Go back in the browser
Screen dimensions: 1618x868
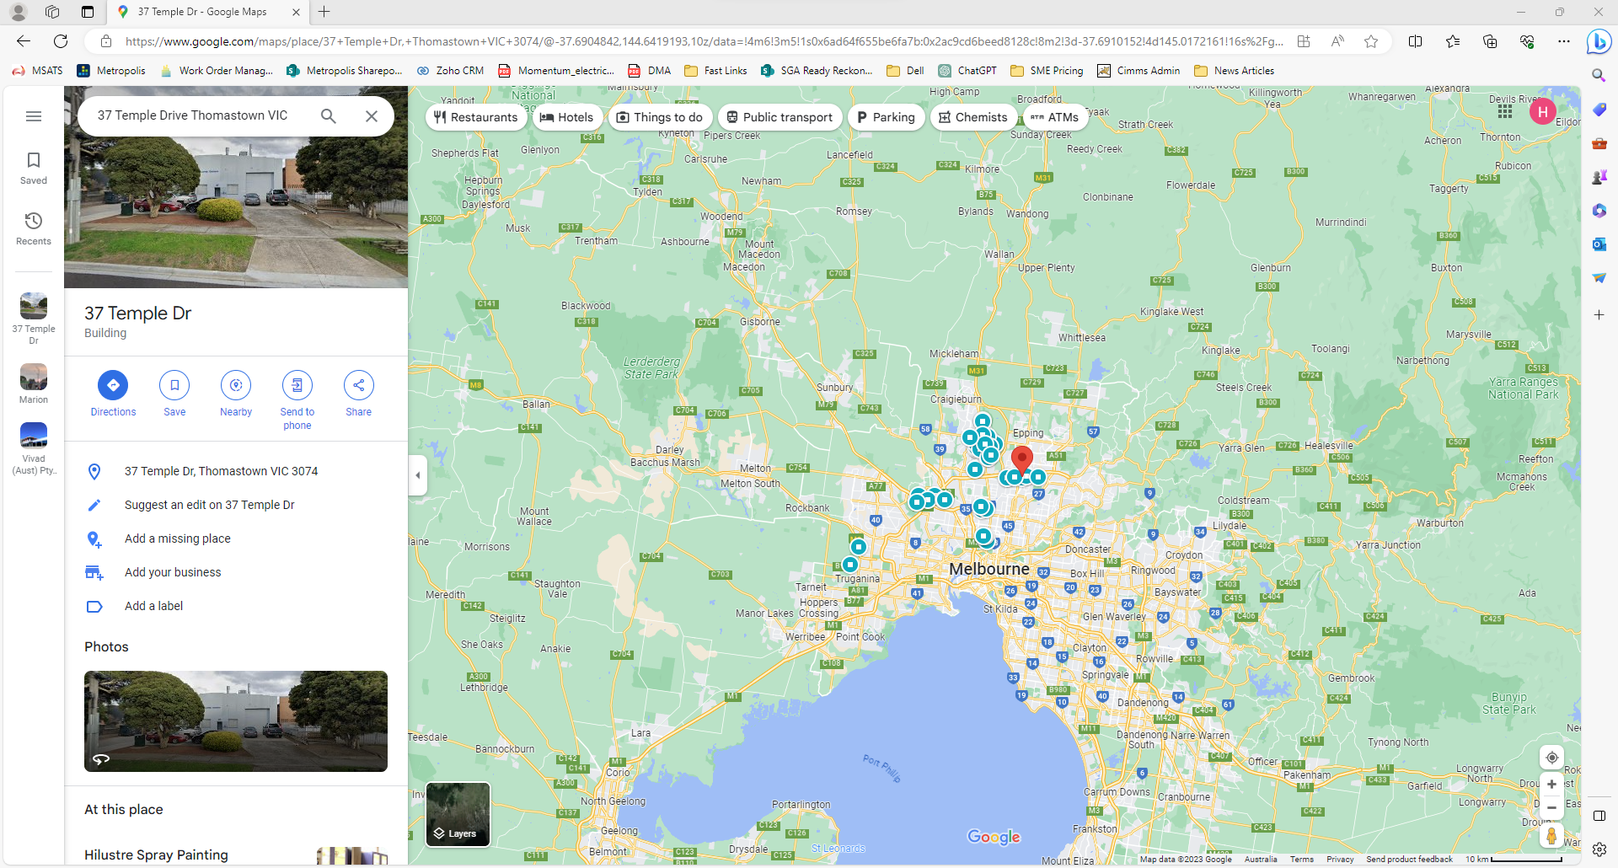[x=24, y=41]
